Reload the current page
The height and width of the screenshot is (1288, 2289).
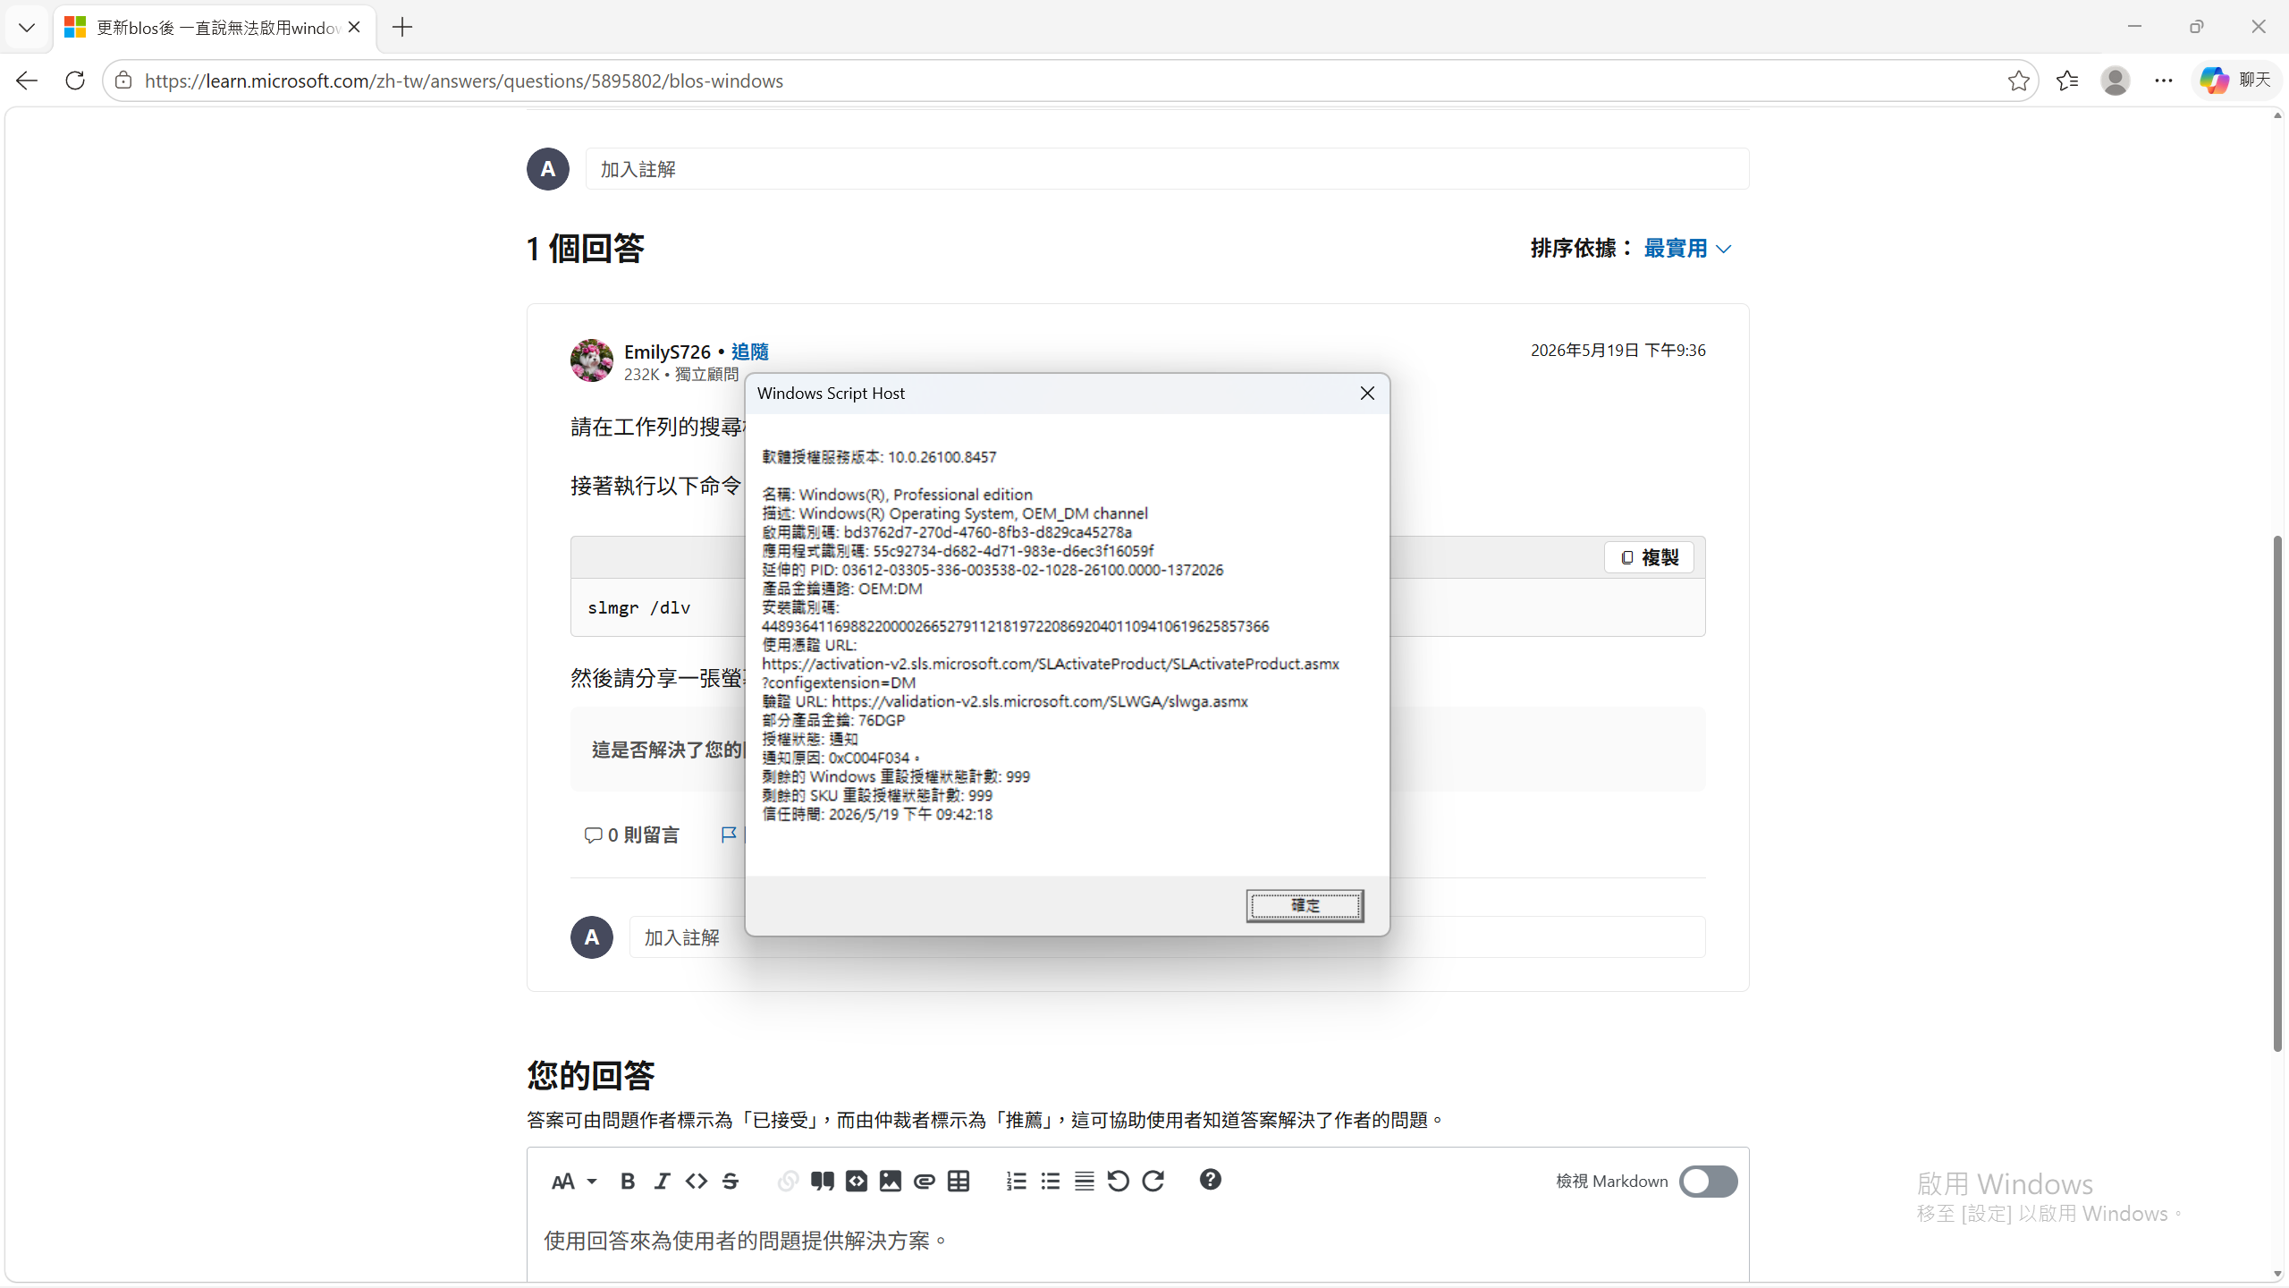coord(75,80)
